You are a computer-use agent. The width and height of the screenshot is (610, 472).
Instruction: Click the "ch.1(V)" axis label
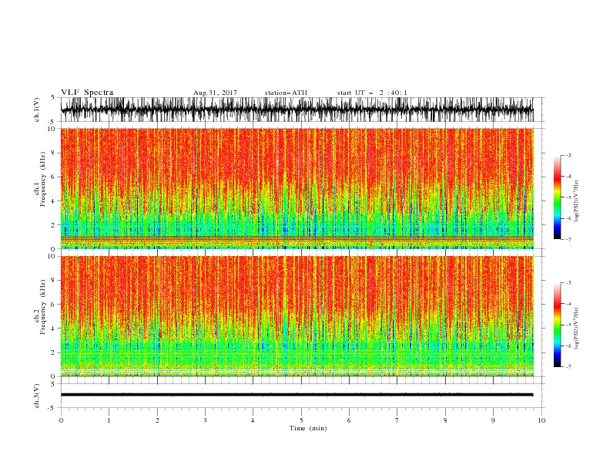(37, 110)
